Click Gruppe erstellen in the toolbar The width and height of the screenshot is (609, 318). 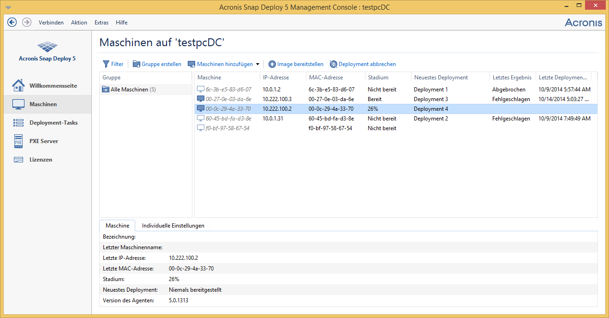161,64
